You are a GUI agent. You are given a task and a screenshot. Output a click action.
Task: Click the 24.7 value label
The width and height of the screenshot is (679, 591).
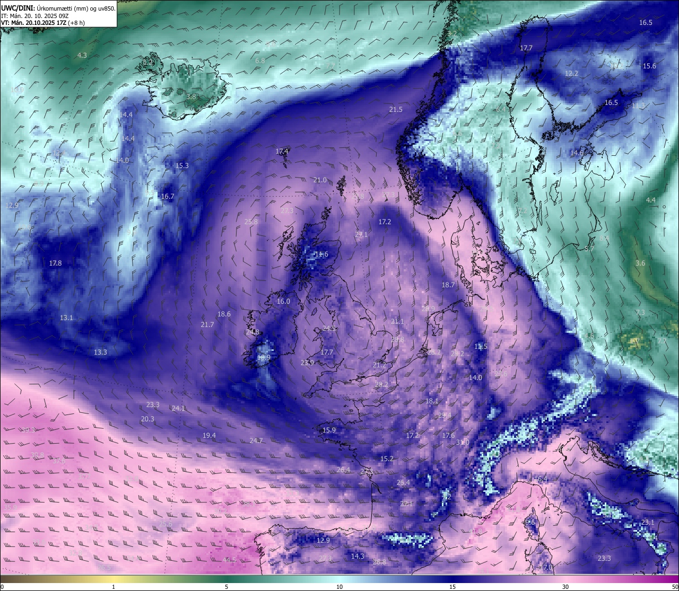pos(256,440)
